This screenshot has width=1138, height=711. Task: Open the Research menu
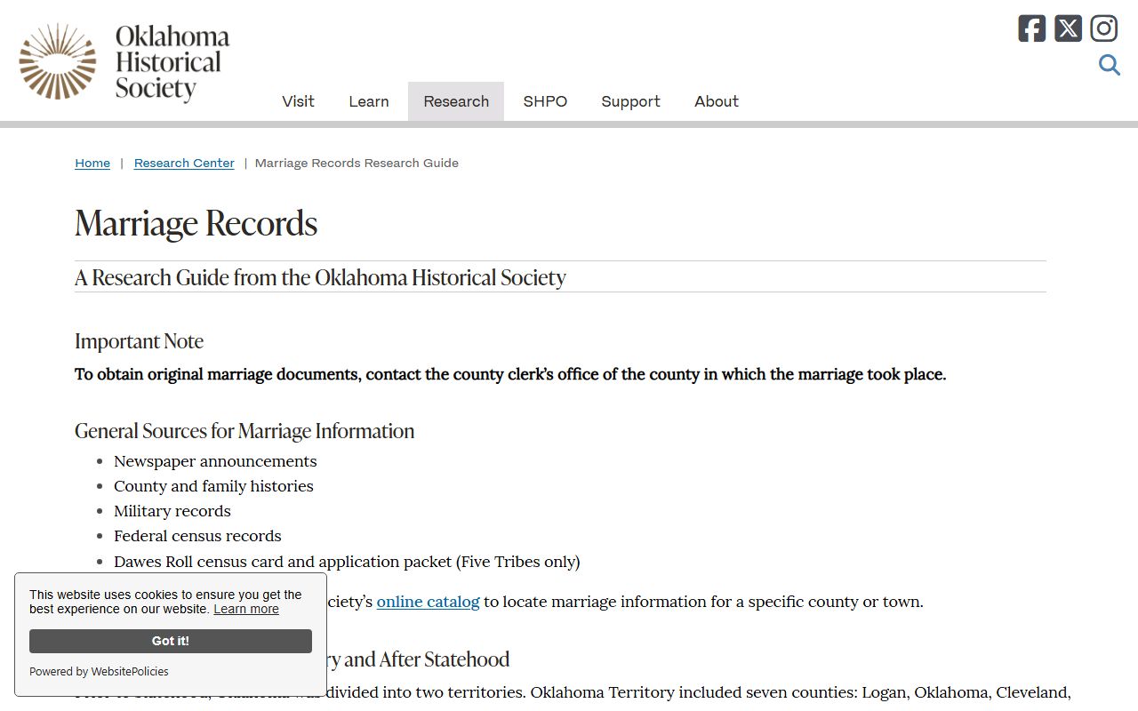pyautogui.click(x=456, y=101)
